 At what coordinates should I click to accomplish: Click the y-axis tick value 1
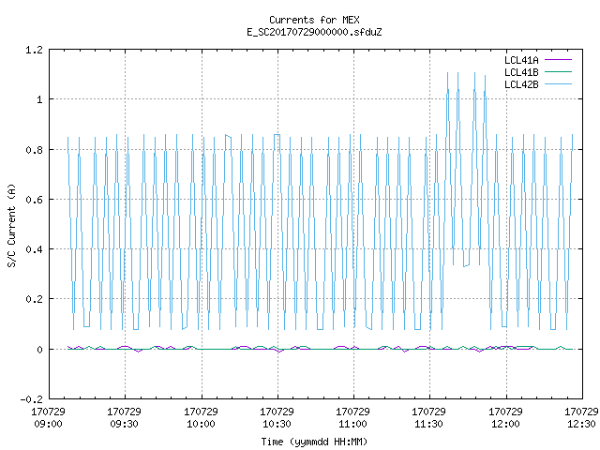[x=39, y=100]
